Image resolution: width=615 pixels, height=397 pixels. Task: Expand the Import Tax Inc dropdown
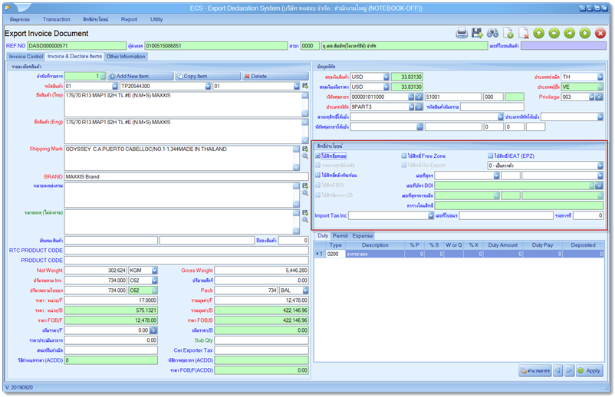click(x=431, y=215)
